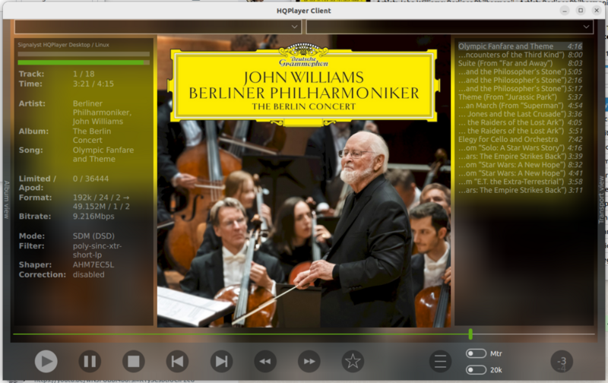The height and width of the screenshot is (383, 608).
Task: Skip to the previous track
Action: (177, 362)
